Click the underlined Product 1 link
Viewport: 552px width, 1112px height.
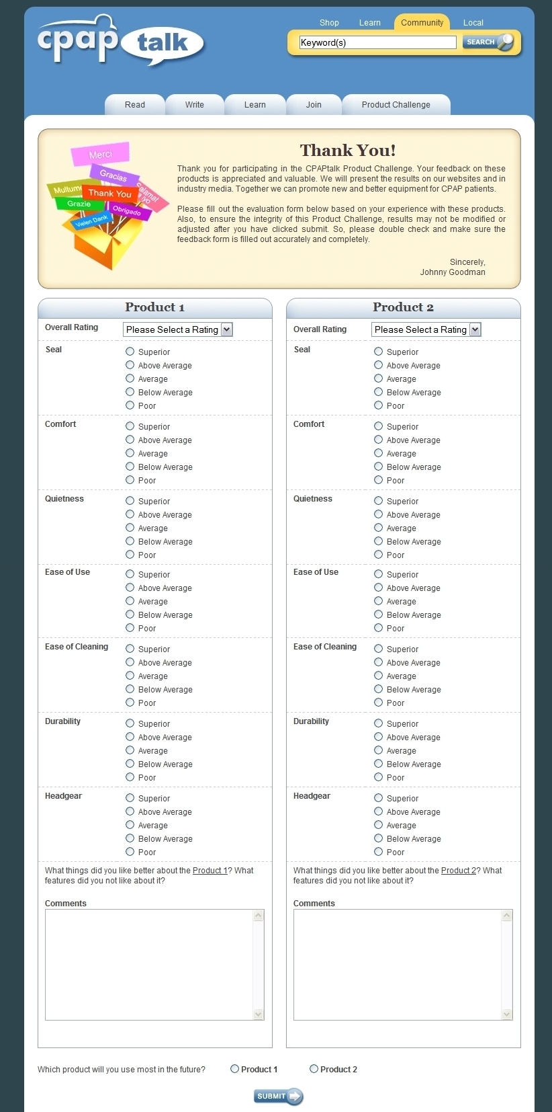210,871
